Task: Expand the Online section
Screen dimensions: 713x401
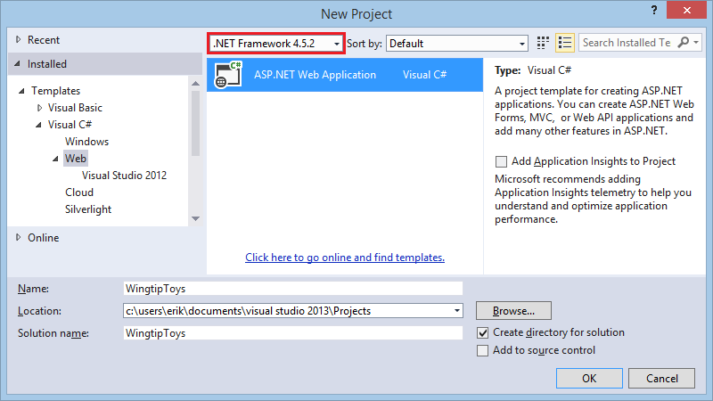Action: pyautogui.click(x=18, y=237)
